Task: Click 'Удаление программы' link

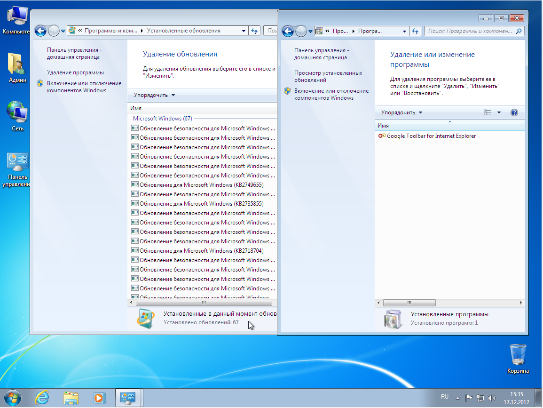Action: click(76, 72)
